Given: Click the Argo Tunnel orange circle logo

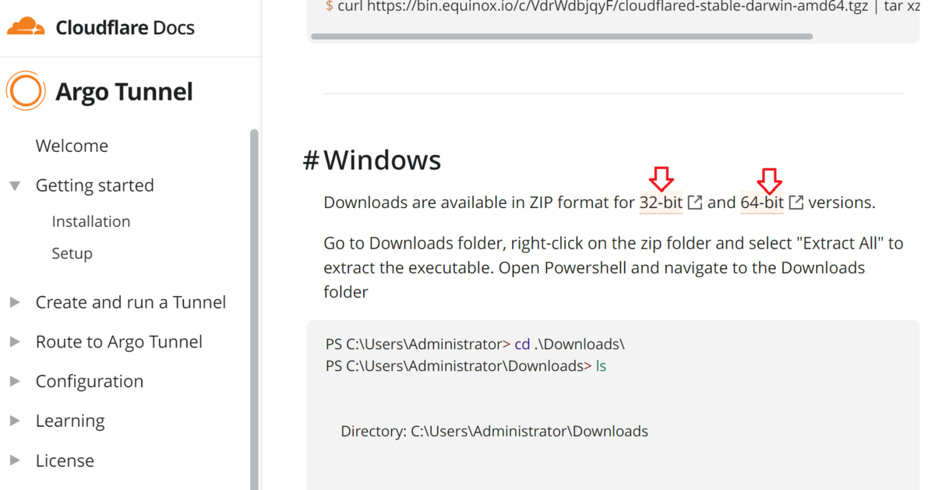Looking at the screenshot, I should point(26,91).
